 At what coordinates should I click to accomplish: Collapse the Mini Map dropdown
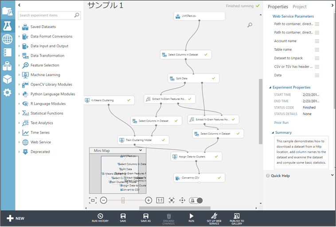pos(141,150)
